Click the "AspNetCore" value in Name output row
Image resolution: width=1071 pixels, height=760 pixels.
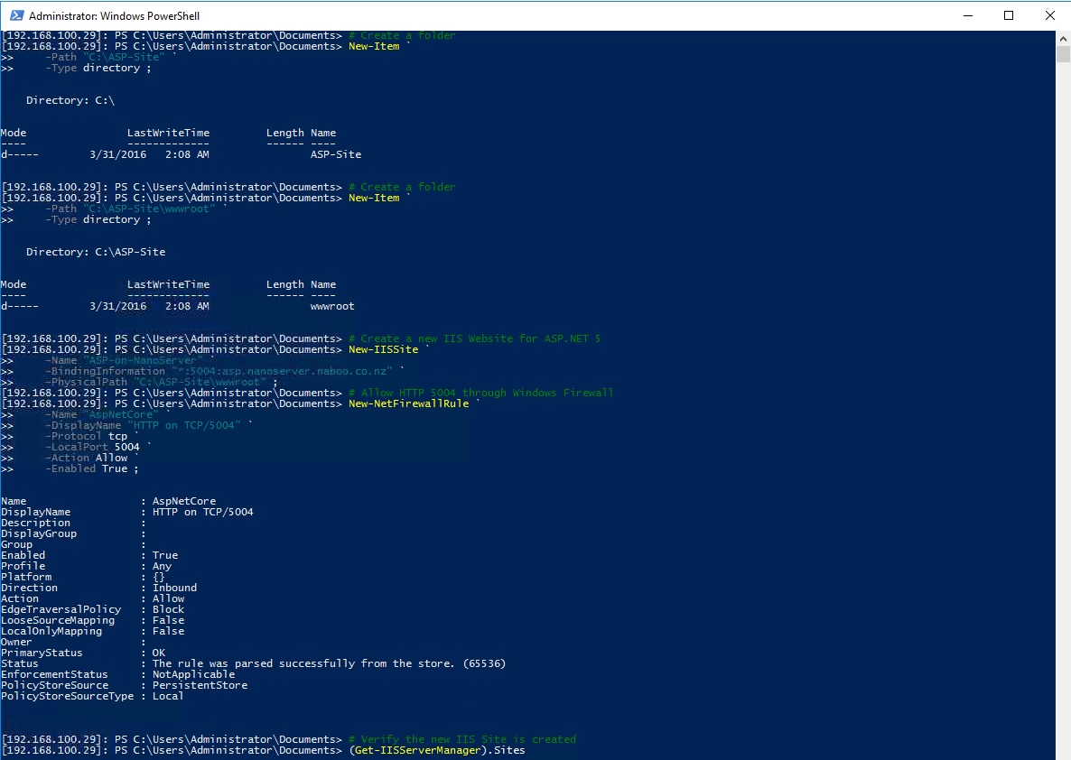183,501
